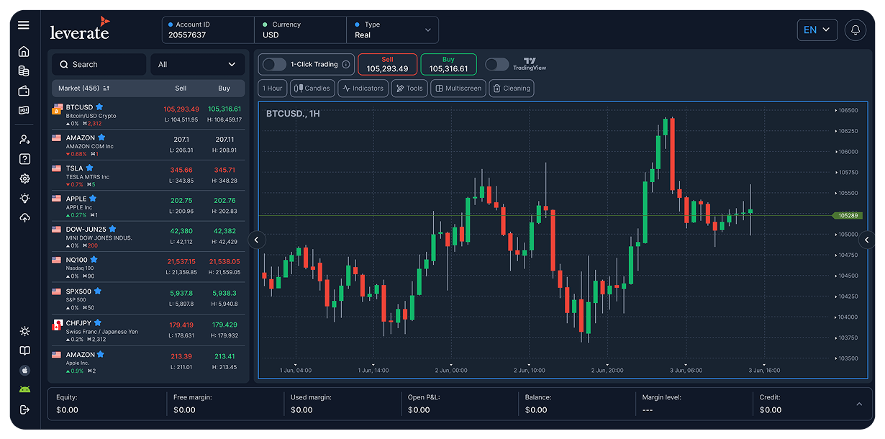Image resolution: width=885 pixels, height=439 pixels.
Task: Click the TSLA favorite star
Action: [x=90, y=168]
